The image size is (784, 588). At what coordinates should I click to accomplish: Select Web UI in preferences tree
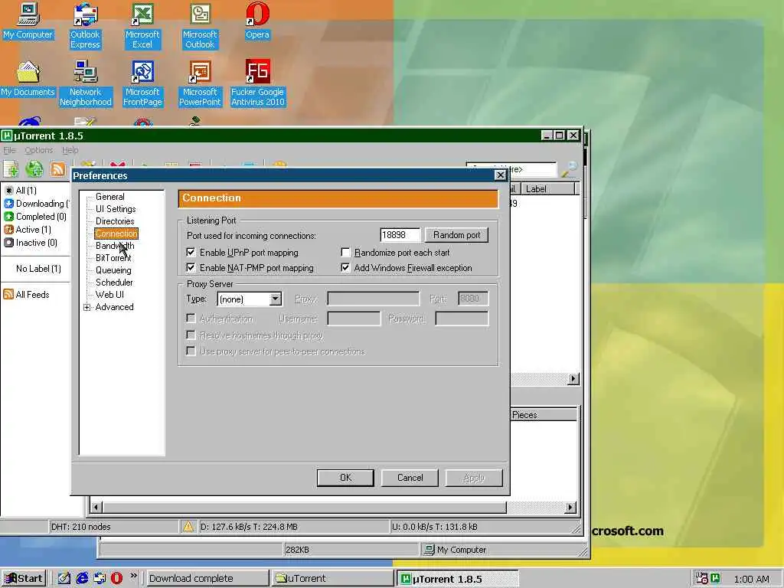109,295
